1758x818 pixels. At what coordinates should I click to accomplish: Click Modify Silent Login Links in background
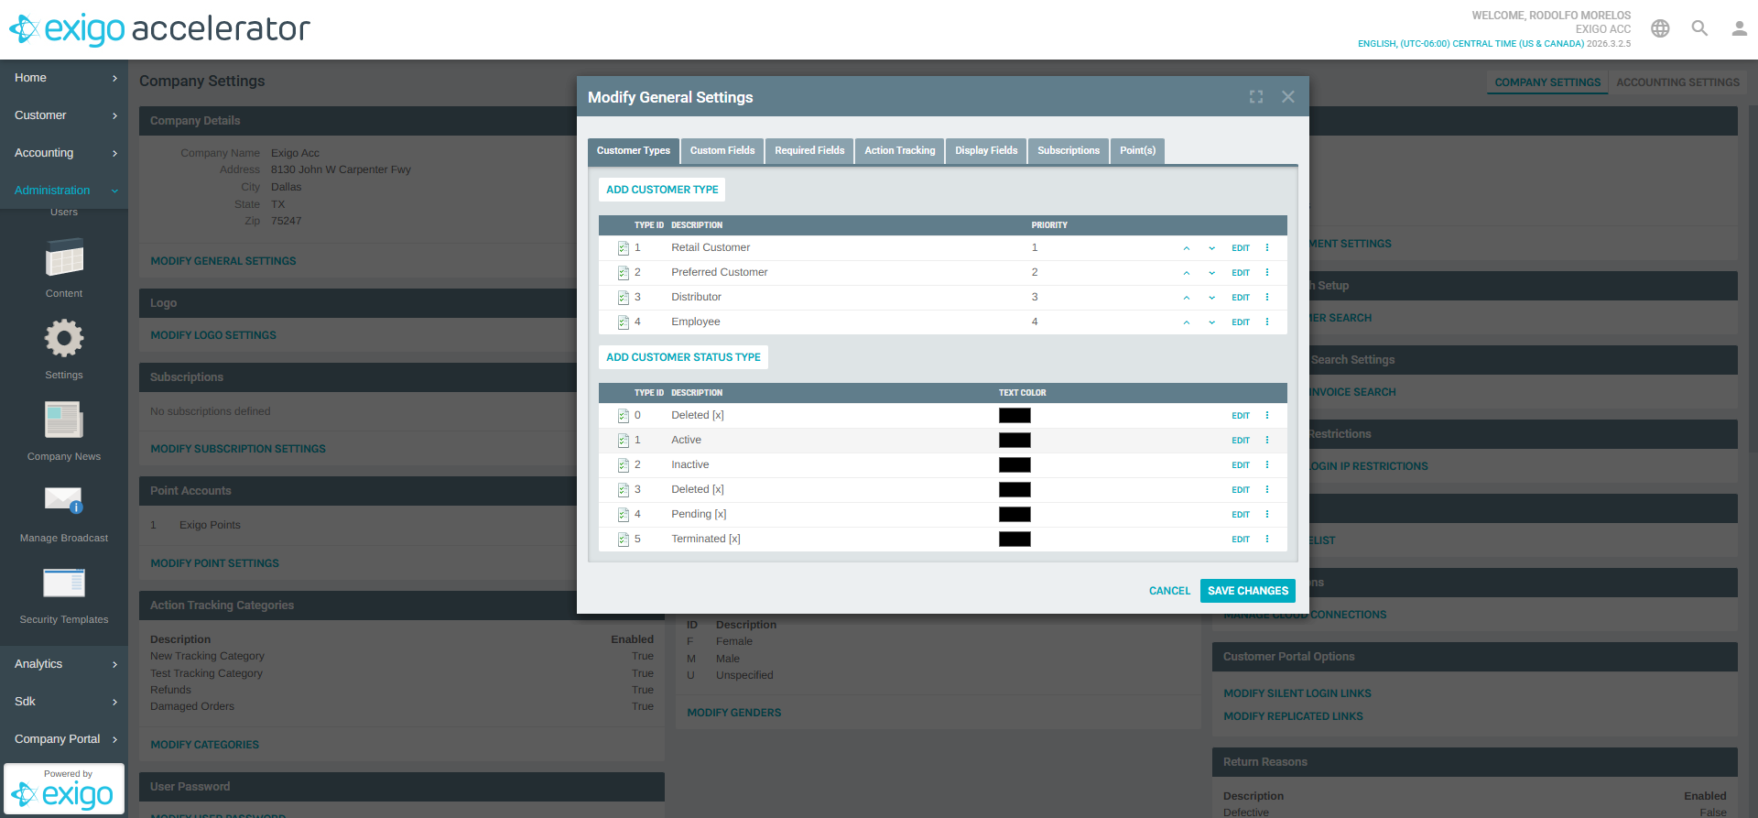click(x=1297, y=693)
